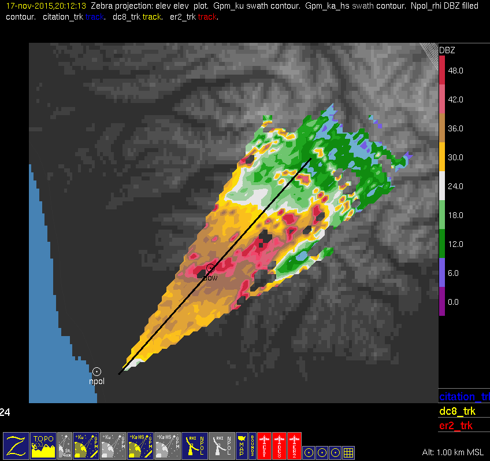490x461 pixels.
Task: Click the dark green 12.0 DBZ segment
Action: click(x=442, y=244)
